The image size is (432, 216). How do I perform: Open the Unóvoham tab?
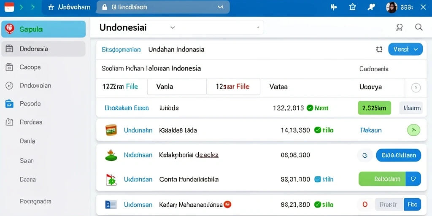[69, 7]
